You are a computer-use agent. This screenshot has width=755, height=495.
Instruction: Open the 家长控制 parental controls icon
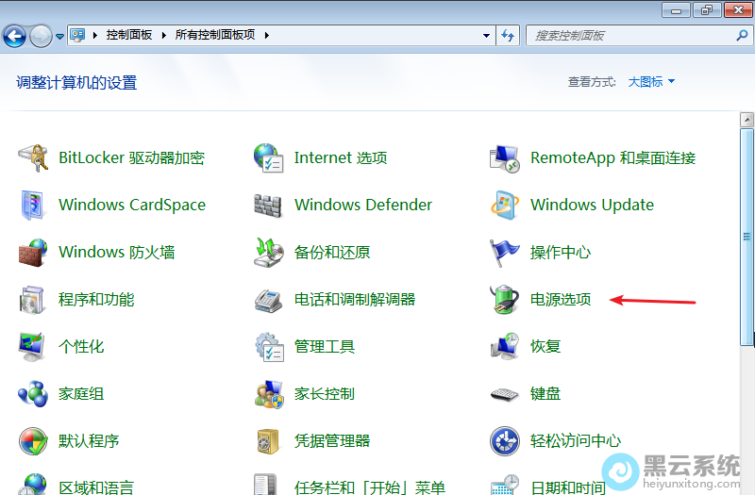pos(269,394)
